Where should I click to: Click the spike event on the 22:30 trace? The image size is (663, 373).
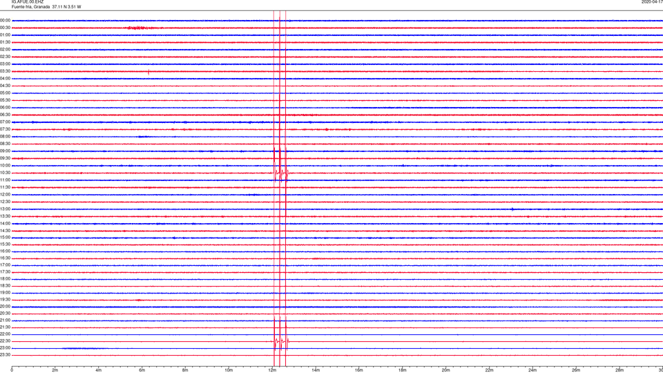click(281, 341)
